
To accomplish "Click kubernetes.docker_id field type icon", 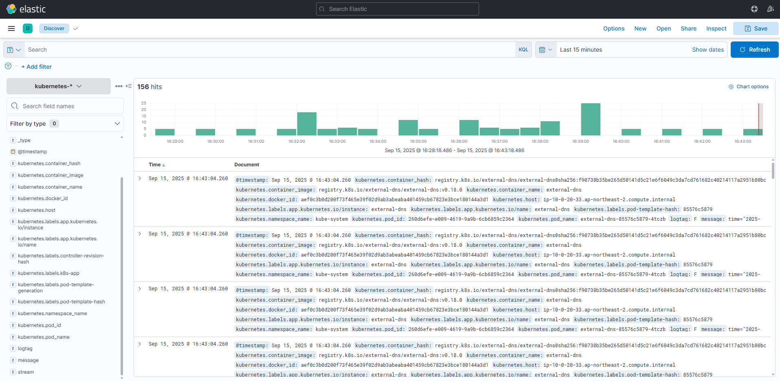I will coord(13,198).
